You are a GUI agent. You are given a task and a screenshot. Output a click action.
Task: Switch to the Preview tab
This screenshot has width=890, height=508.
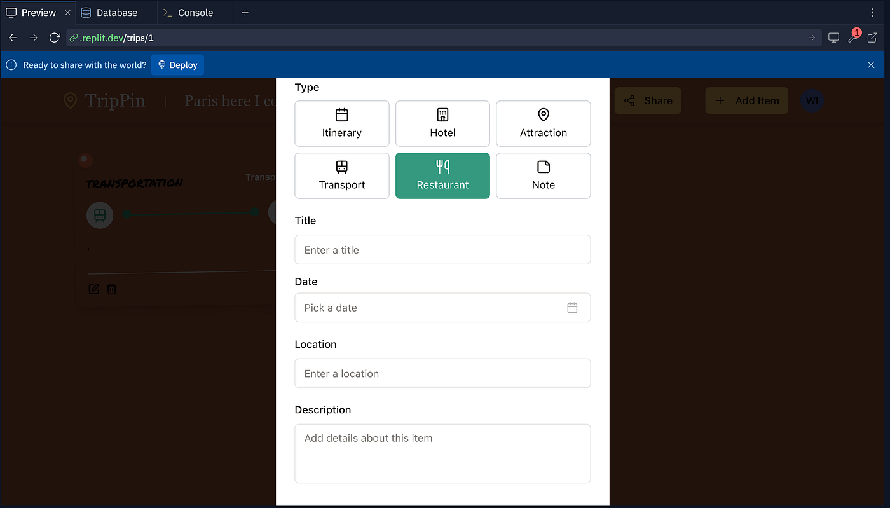38,13
